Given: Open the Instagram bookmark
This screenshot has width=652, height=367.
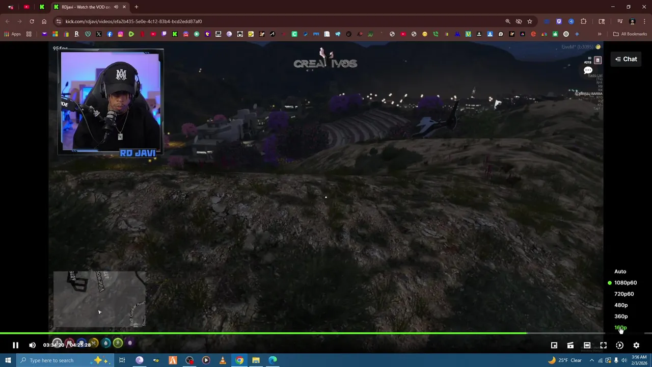Looking at the screenshot, I should [x=120, y=34].
